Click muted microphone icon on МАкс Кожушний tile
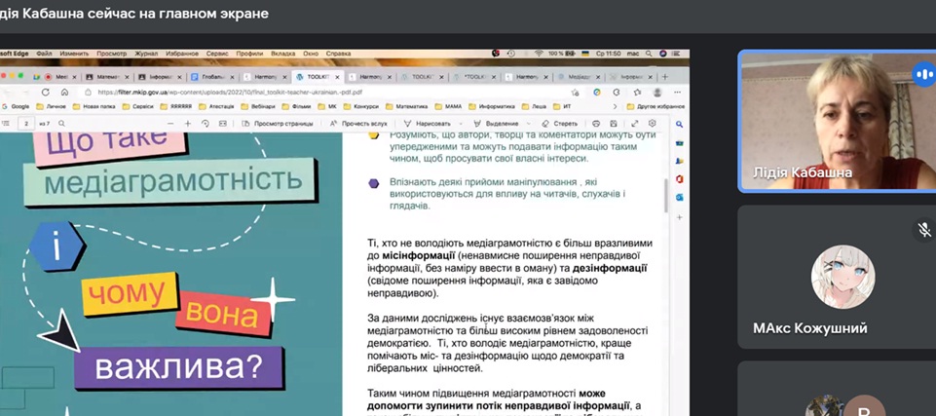 coord(924,229)
